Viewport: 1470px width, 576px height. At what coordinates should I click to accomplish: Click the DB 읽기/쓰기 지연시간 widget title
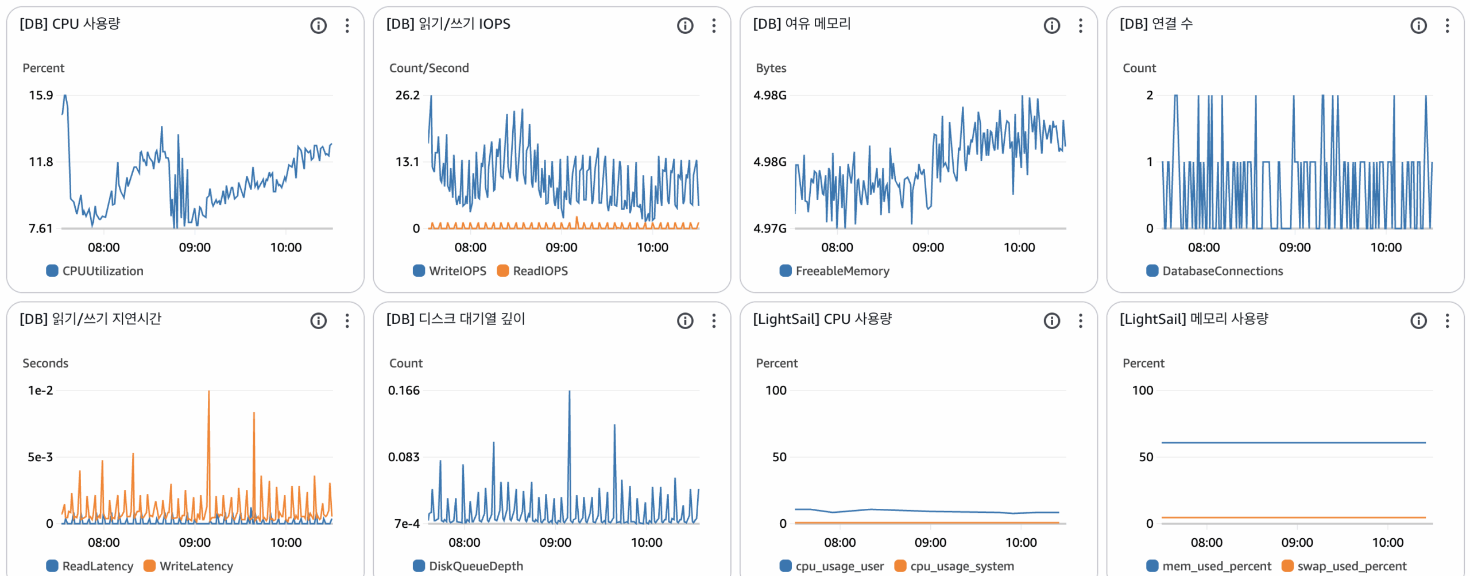(90, 319)
